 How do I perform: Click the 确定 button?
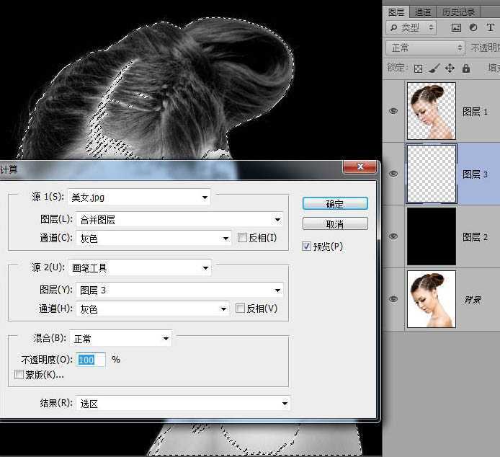pyautogui.click(x=335, y=203)
